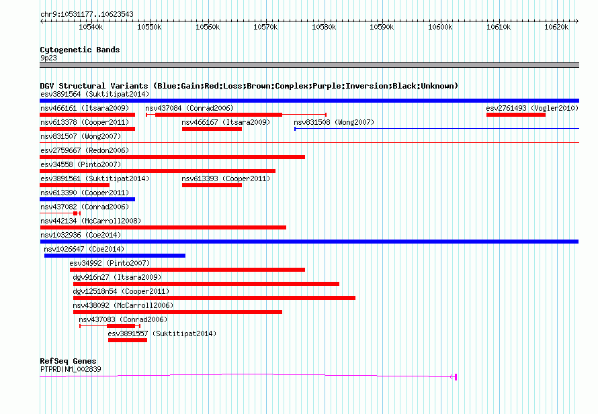The height and width of the screenshot is (414, 598).
Task: Click the nsv613378 (Cooper2011) label
Action: click(85, 122)
